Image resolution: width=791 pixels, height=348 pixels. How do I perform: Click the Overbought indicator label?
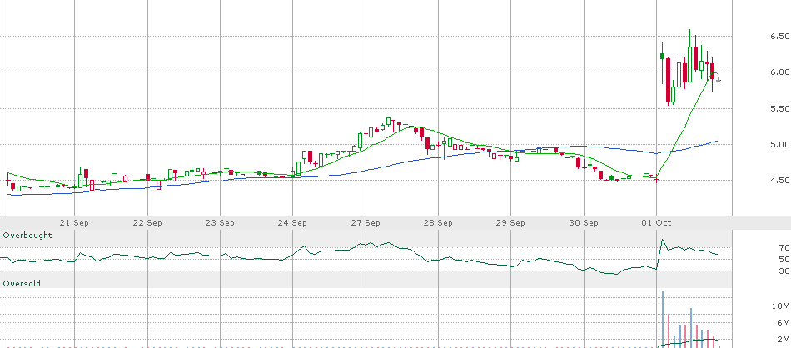click(x=27, y=236)
